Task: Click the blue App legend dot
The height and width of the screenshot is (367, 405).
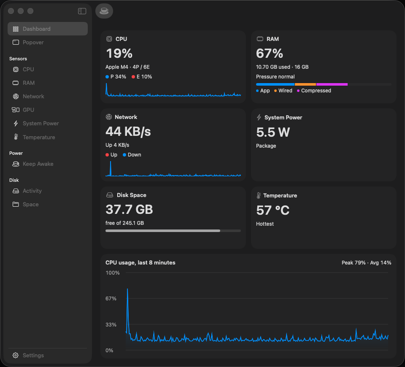Action: 257,91
